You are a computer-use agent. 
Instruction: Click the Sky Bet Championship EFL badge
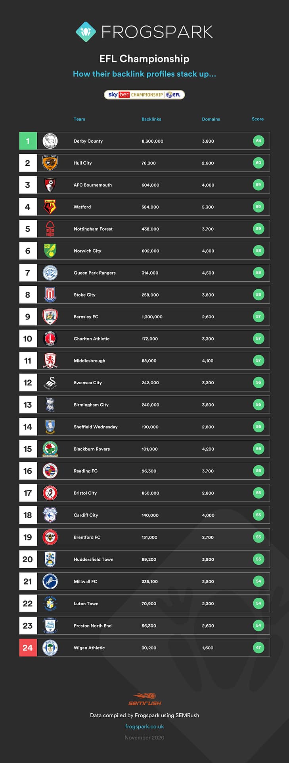(x=144, y=95)
